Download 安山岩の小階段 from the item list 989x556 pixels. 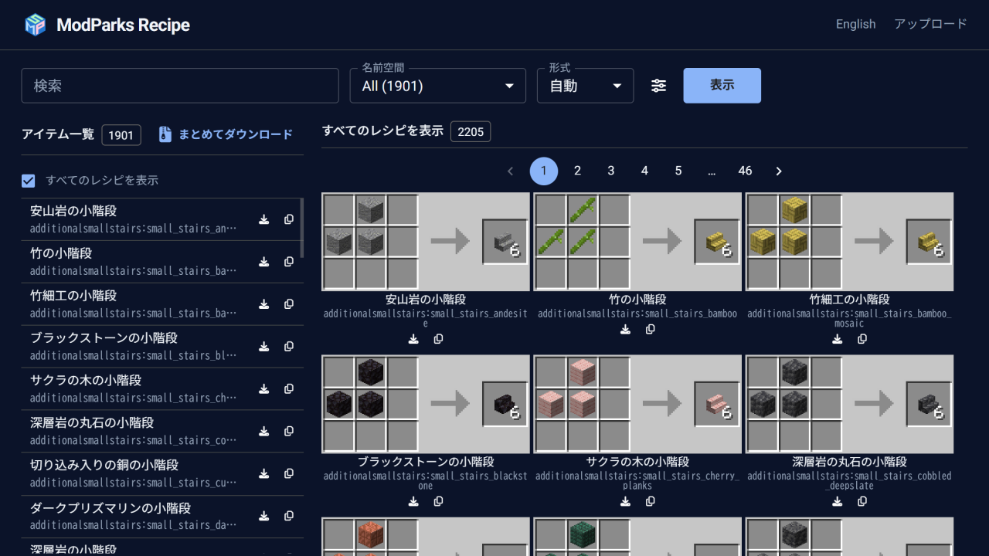click(x=263, y=219)
